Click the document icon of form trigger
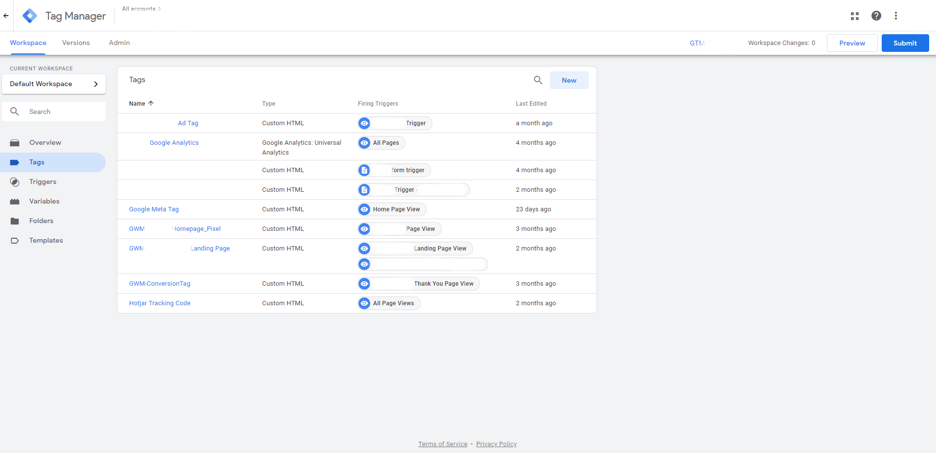Screen dimensions: 936x453 coord(364,170)
